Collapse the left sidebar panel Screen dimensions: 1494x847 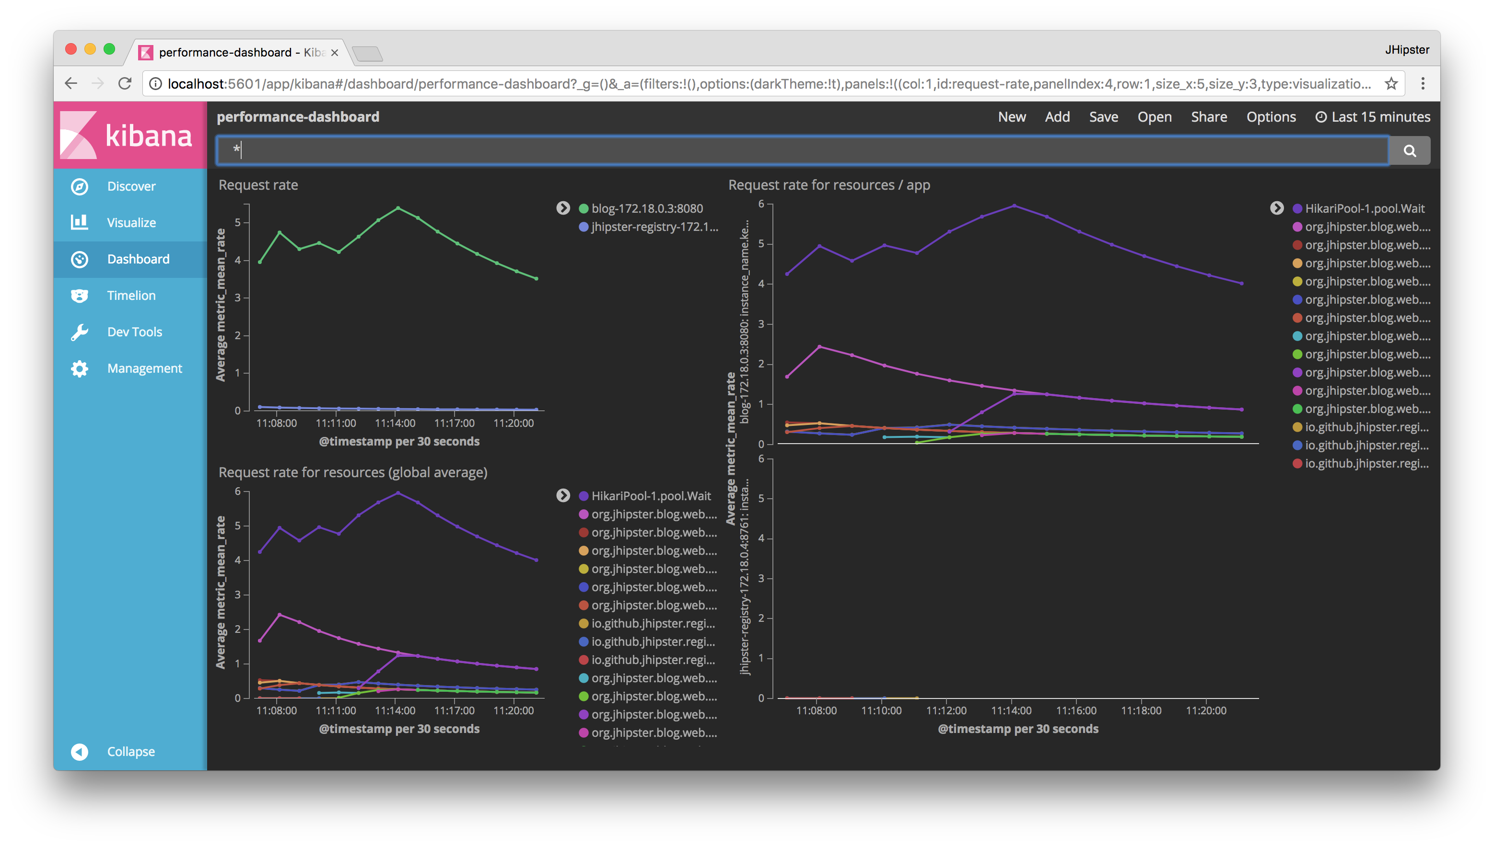[x=131, y=752]
